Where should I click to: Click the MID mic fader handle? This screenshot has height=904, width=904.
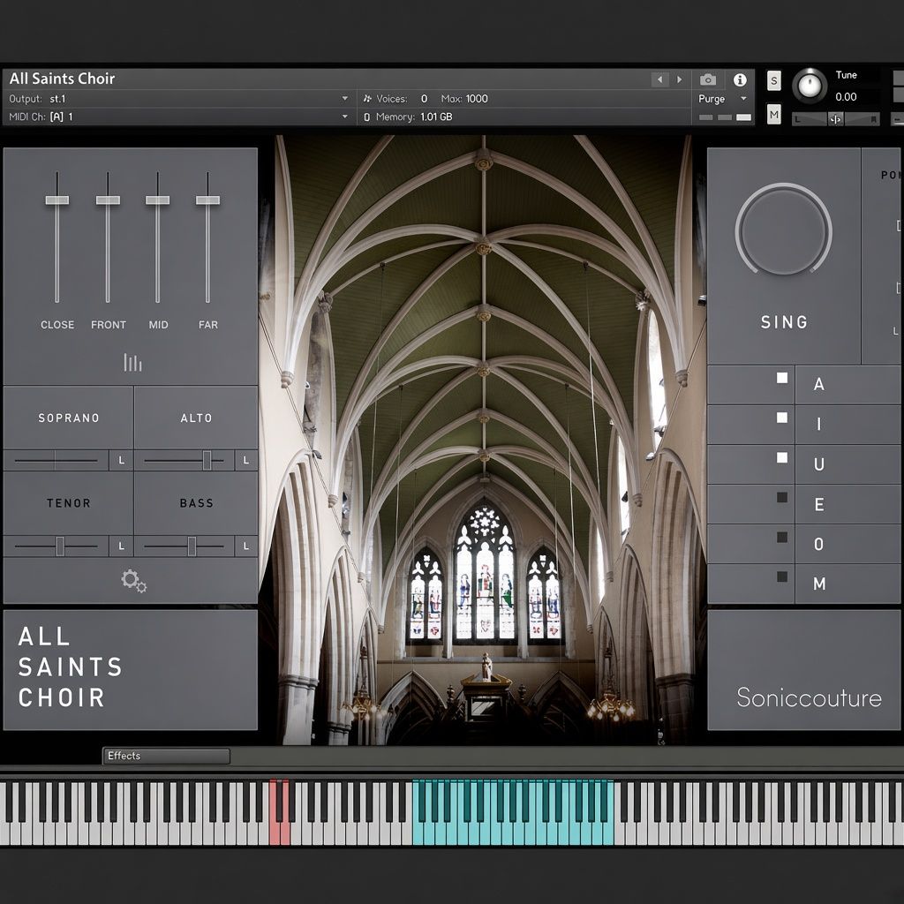click(x=157, y=200)
